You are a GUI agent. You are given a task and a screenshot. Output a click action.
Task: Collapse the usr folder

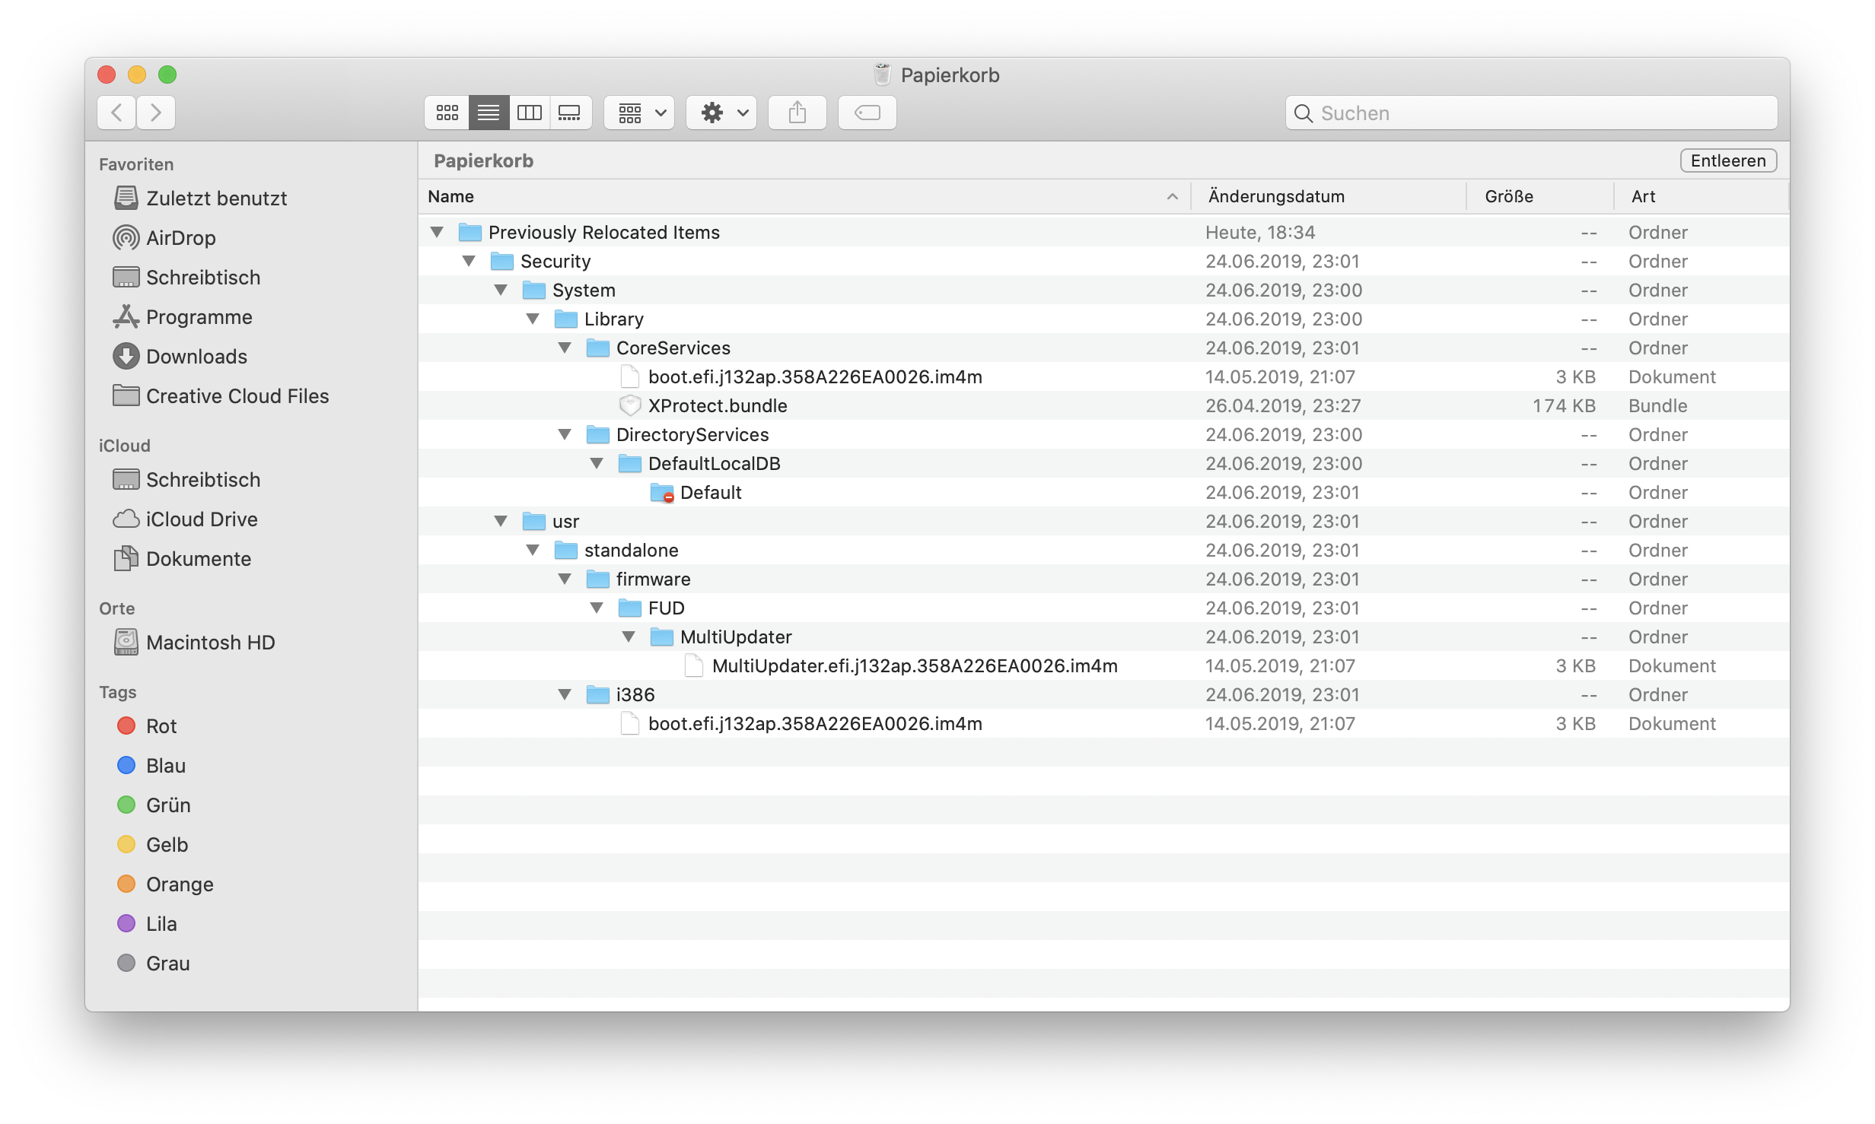tap(501, 521)
